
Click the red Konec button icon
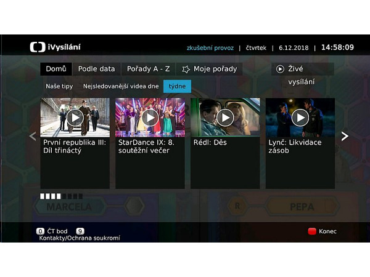click(x=312, y=231)
